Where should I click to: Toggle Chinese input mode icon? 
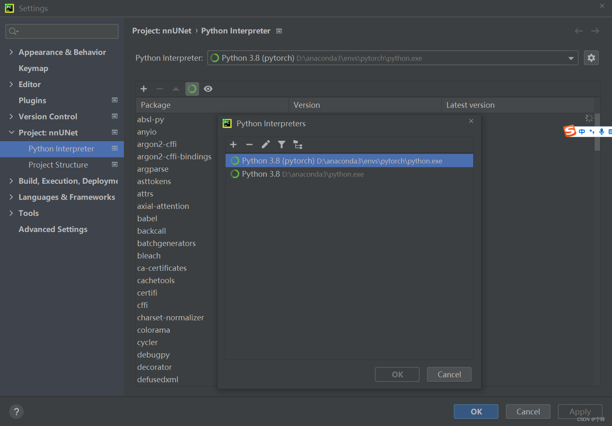point(582,132)
